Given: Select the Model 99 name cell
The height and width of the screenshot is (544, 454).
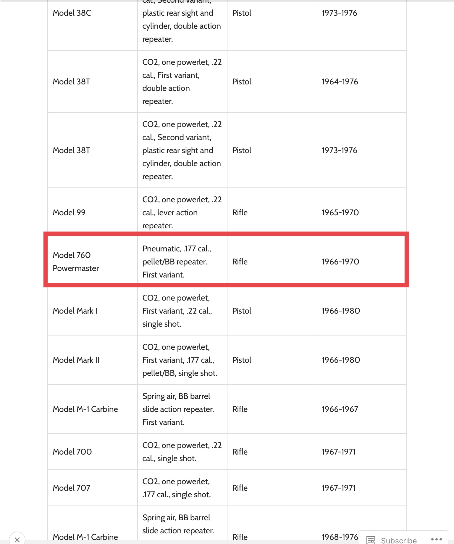Looking at the screenshot, I should (93, 212).
